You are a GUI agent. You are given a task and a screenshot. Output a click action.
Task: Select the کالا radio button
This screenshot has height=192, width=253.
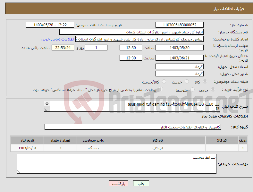(205, 82)
